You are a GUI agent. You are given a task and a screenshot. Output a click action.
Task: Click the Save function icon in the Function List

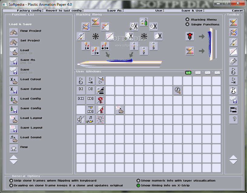click(x=14, y=71)
